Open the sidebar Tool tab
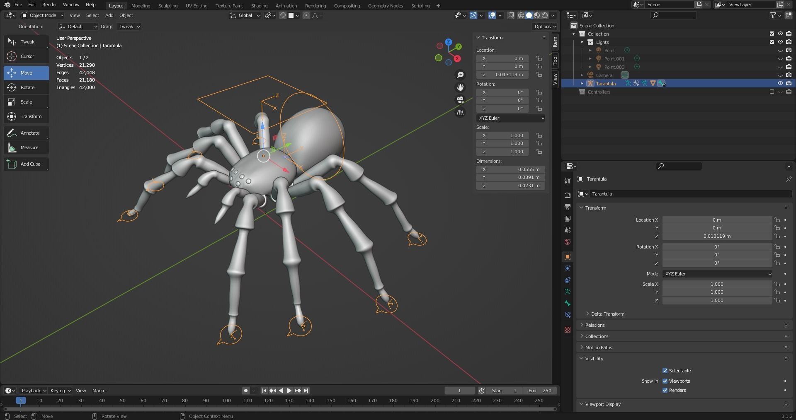Image resolution: width=796 pixels, height=420 pixels. (x=555, y=60)
